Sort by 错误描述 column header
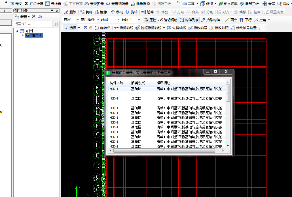Viewport: 292px width, 197px height. 190,83
